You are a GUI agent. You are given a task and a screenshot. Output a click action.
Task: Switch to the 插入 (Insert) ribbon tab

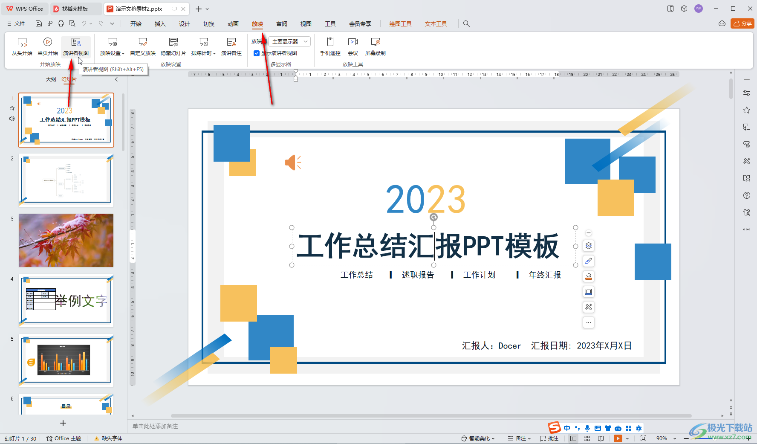coord(160,24)
